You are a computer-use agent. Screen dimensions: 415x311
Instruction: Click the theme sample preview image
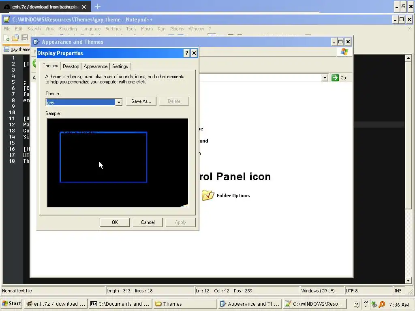pyautogui.click(x=118, y=163)
